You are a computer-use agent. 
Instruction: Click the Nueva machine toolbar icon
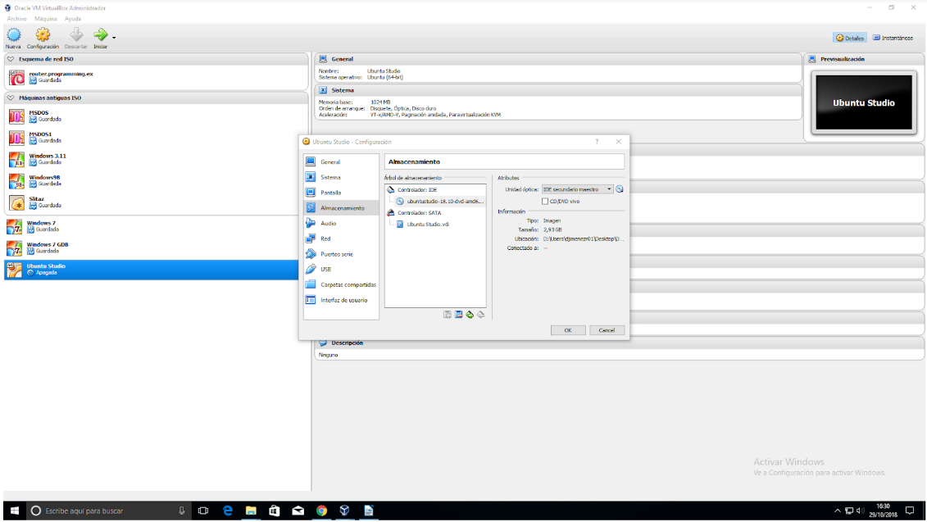click(x=13, y=35)
